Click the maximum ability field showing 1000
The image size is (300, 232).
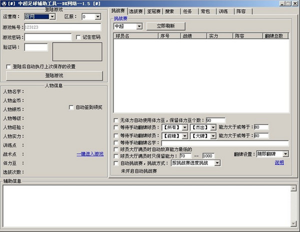coord(208,156)
